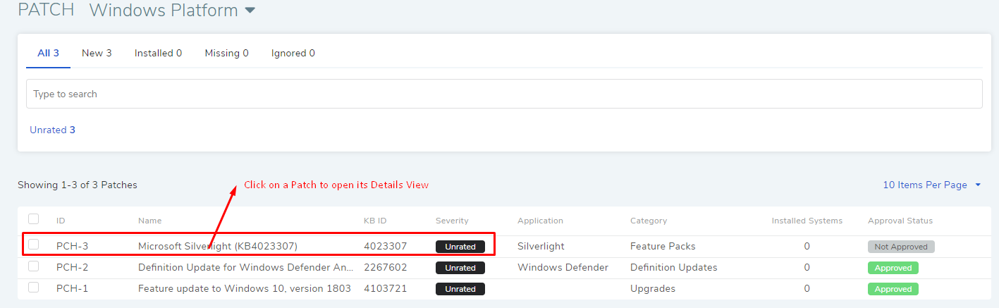Click the Unrated badge in PCH-1 row
Image resolution: width=999 pixels, height=308 pixels.
tap(460, 289)
